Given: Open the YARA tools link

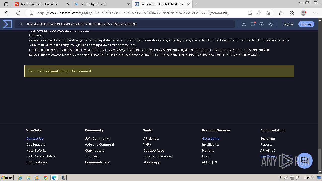Looking at the screenshot, I should [147, 144].
